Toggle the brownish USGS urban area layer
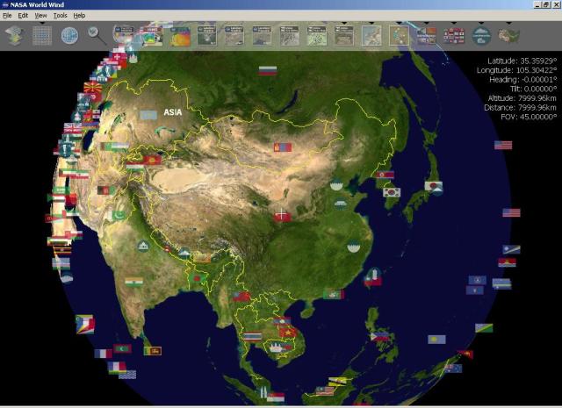 tap(344, 35)
